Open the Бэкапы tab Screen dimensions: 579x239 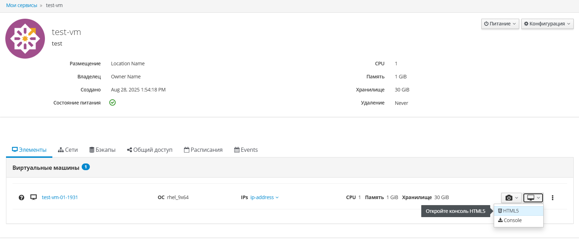(102, 150)
